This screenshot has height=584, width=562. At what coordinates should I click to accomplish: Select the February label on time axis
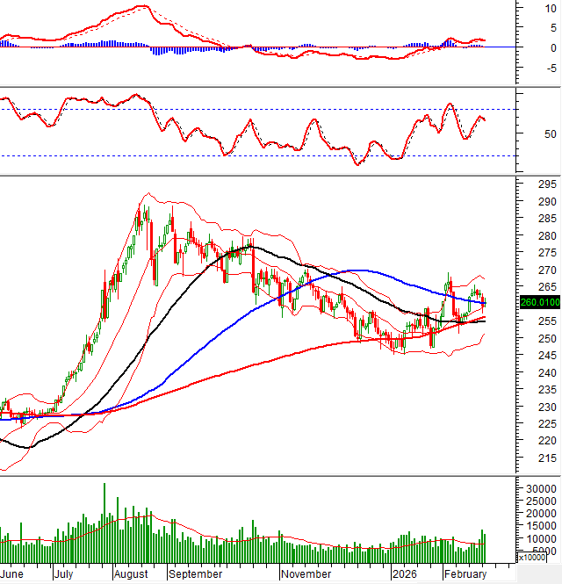coord(462,574)
